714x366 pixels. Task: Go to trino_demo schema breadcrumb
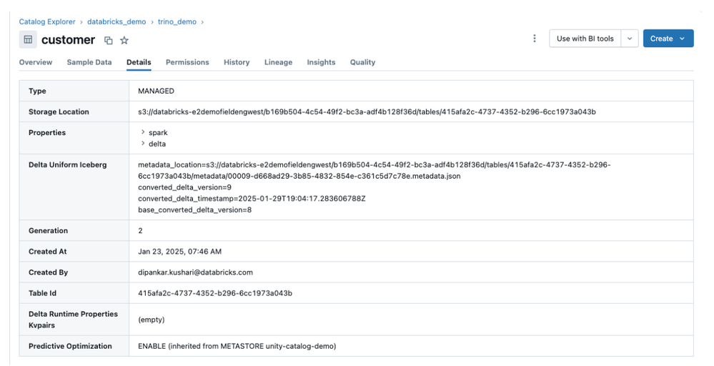coord(177,22)
